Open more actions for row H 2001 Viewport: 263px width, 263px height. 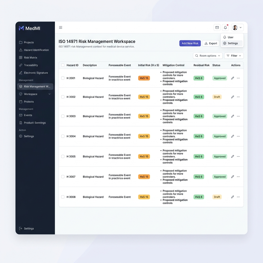click(x=238, y=78)
